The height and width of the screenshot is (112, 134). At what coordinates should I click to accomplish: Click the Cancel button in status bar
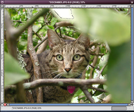(130, 108)
